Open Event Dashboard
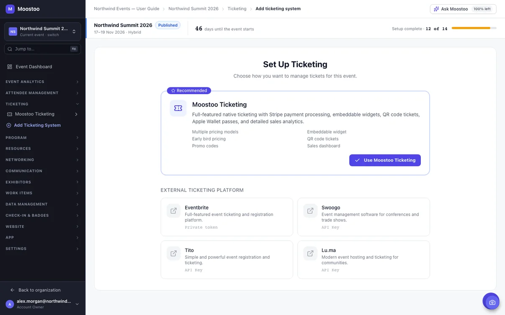This screenshot has width=505, height=315. 43,67
